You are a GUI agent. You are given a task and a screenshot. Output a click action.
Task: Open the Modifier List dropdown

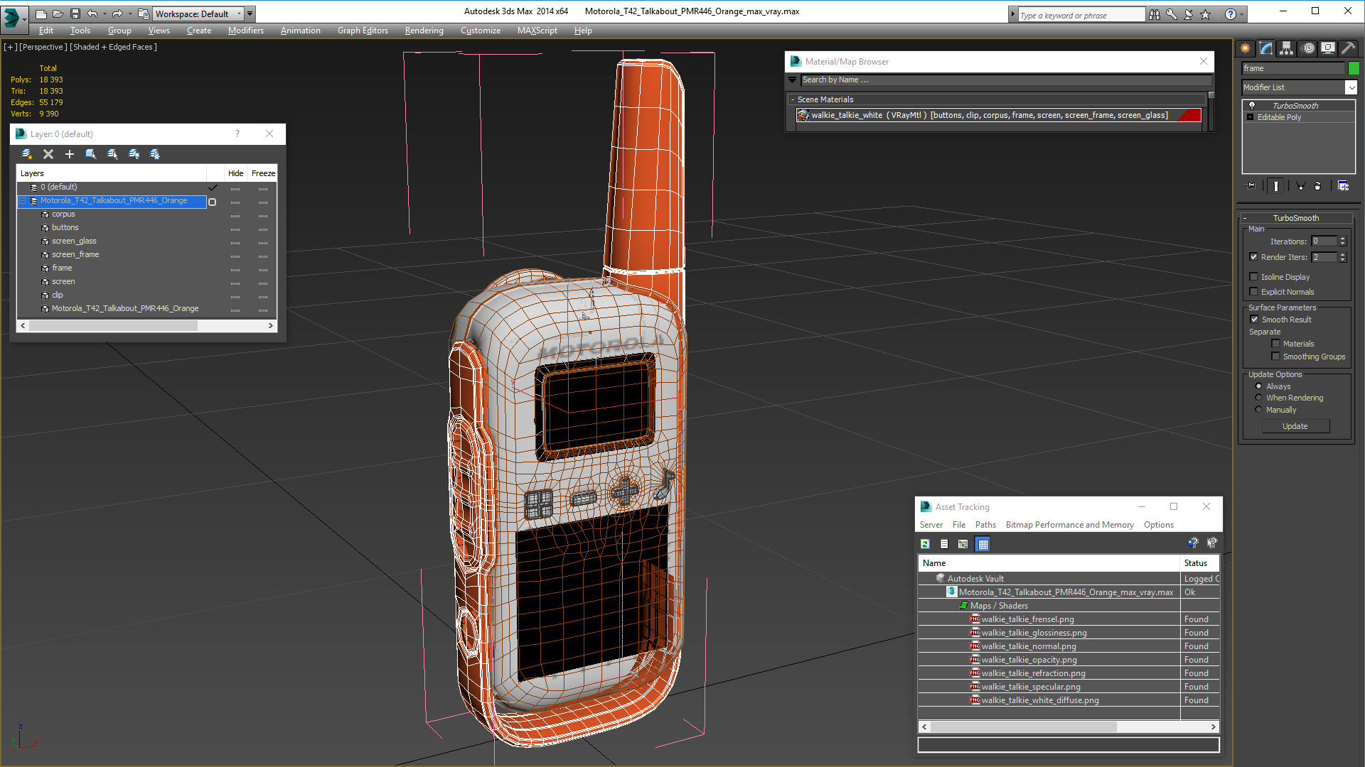click(1351, 87)
